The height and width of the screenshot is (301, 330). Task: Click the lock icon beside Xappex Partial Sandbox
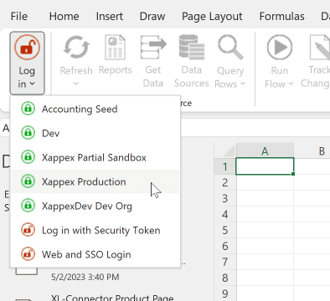[x=28, y=156]
